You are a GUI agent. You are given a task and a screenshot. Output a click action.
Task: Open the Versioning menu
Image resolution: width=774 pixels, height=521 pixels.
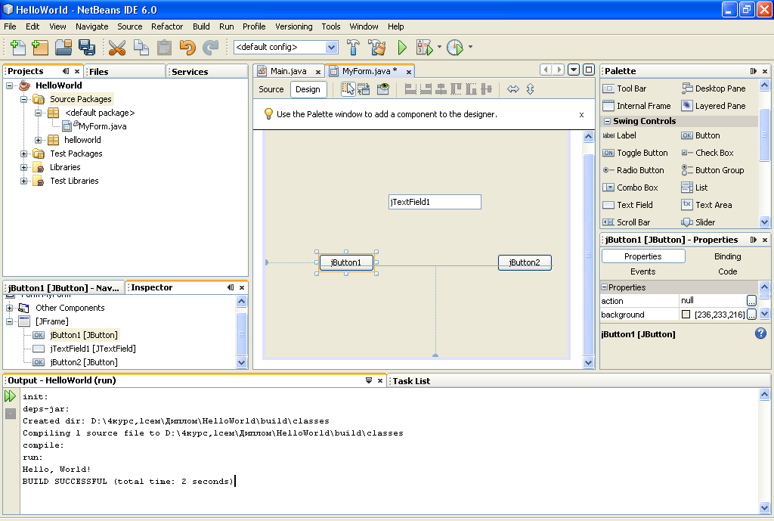click(x=294, y=26)
